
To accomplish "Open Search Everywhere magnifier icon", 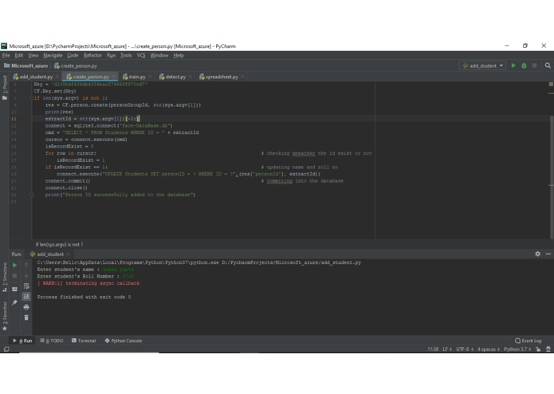I will 548,65.
